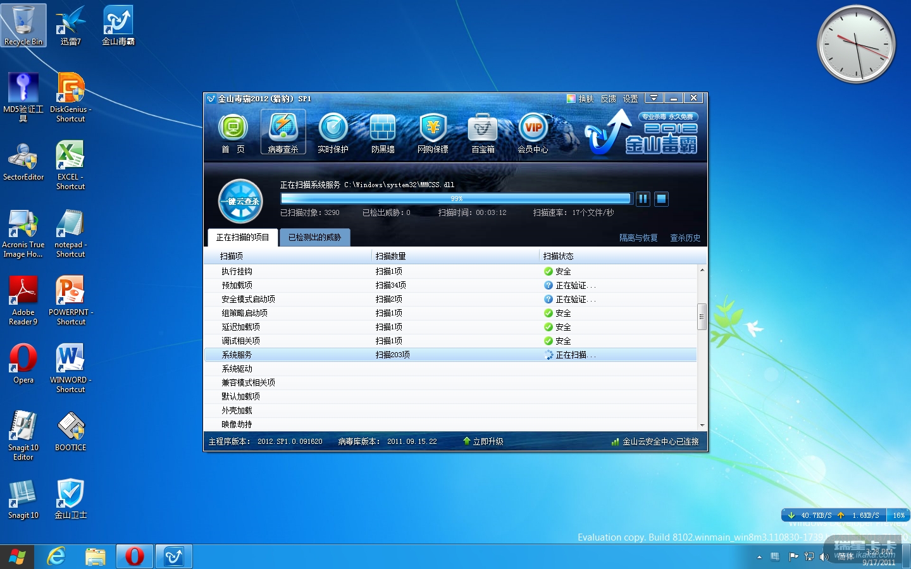Click the scan progress bar
911x569 pixels.
click(x=455, y=199)
